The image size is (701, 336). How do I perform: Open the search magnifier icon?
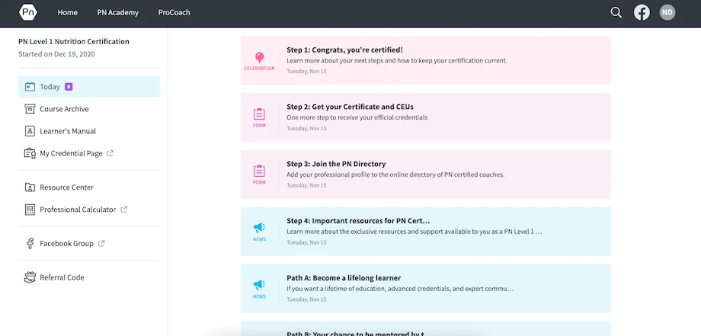616,12
